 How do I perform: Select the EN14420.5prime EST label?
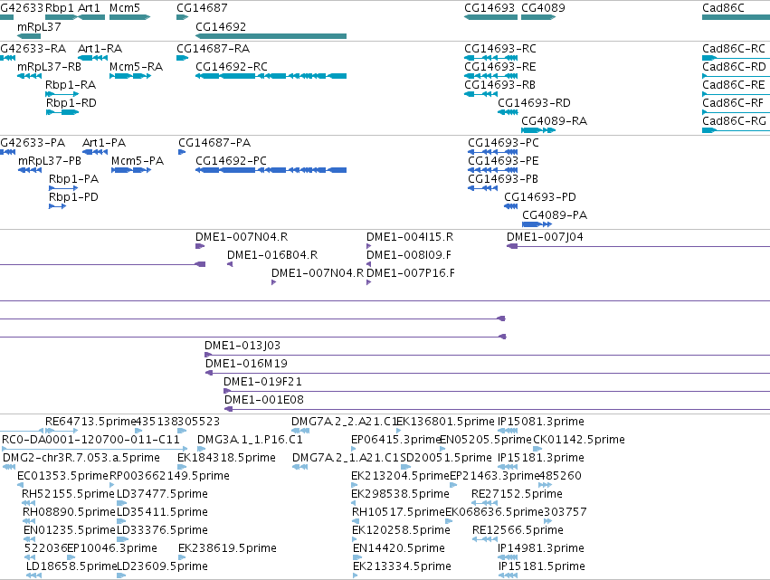point(399,548)
